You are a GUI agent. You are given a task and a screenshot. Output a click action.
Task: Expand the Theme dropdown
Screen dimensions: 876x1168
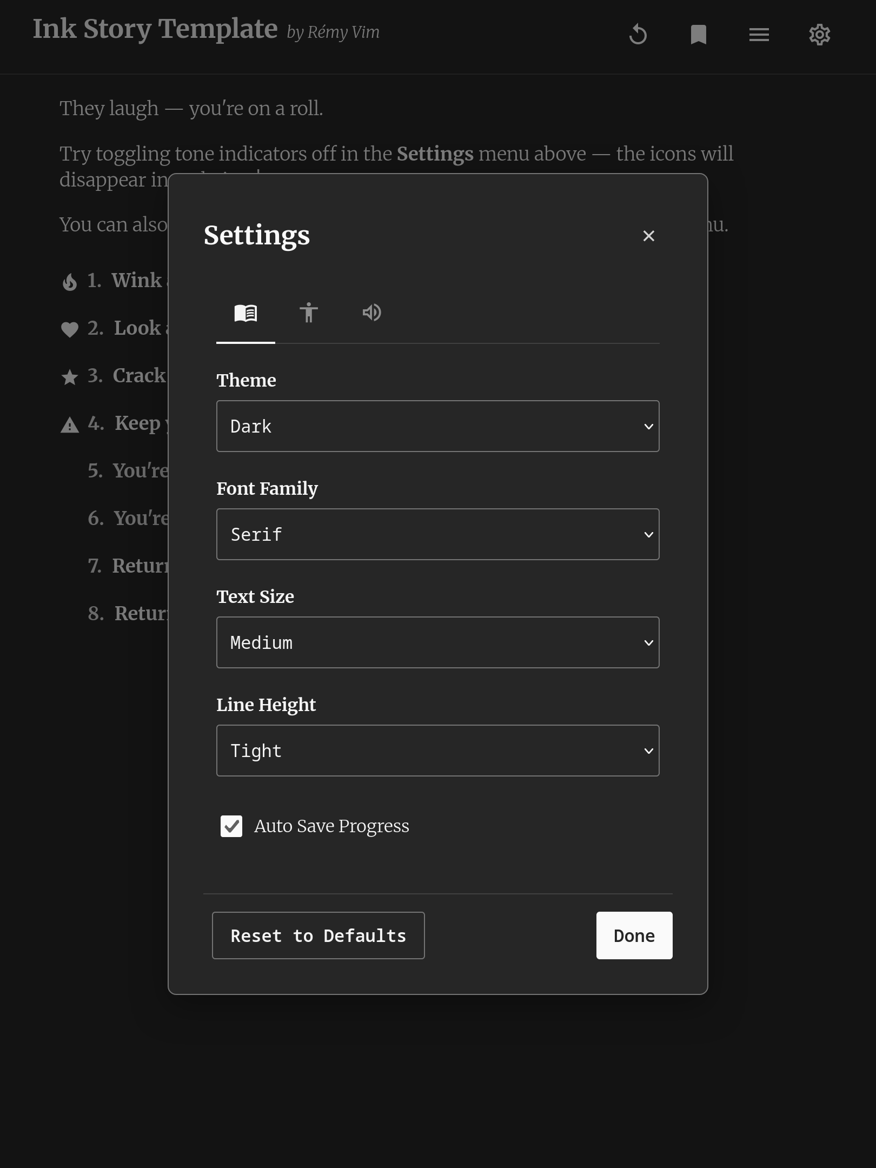[x=438, y=426]
